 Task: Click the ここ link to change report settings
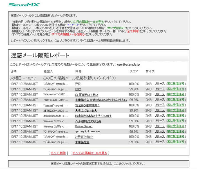(x=116, y=164)
